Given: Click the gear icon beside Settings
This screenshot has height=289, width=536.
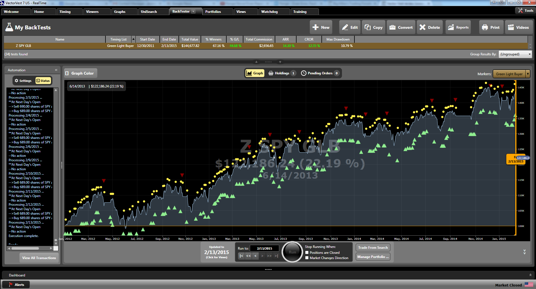Looking at the screenshot, I should click(x=17, y=81).
